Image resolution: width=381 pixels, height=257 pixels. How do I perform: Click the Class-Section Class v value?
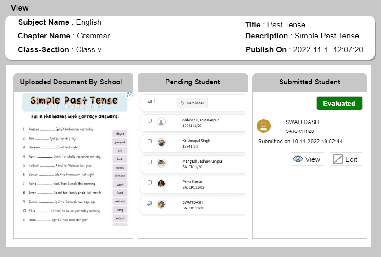coord(88,50)
